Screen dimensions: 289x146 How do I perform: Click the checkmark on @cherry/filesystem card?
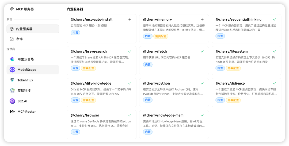click(275, 51)
